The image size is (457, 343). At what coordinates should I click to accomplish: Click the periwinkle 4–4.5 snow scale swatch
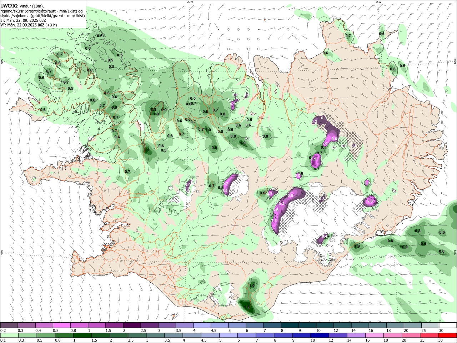coord(202,325)
